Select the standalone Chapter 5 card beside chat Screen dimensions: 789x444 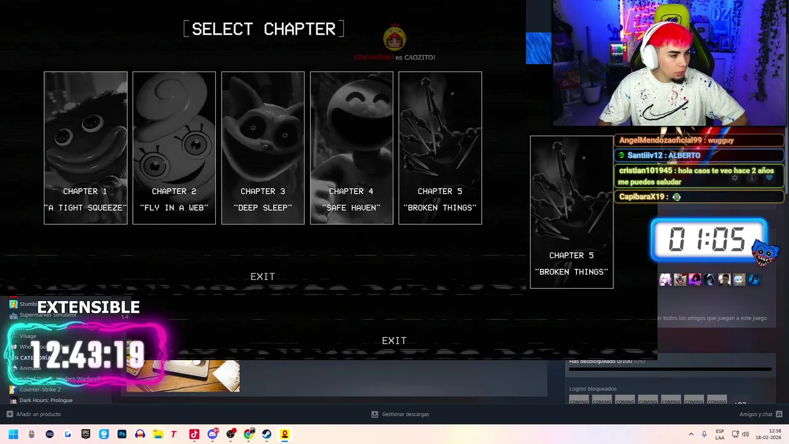[571, 212]
